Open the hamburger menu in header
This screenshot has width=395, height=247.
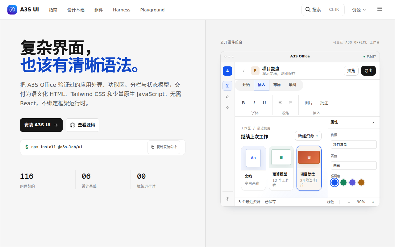380,9
